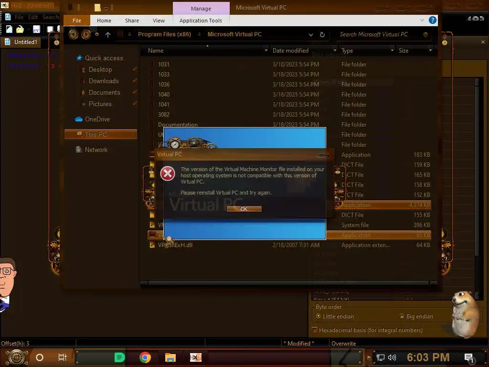The width and height of the screenshot is (489, 367).
Task: Select the Untitled1 document tab in HxD
Action: point(21,42)
